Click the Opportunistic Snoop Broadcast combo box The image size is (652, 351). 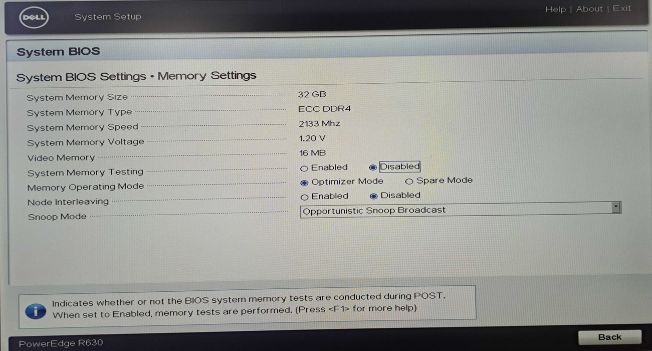(460, 210)
